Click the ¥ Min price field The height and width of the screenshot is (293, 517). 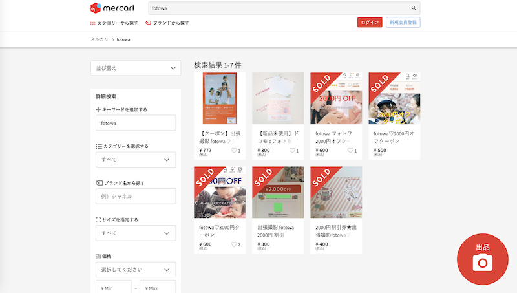[114, 287]
